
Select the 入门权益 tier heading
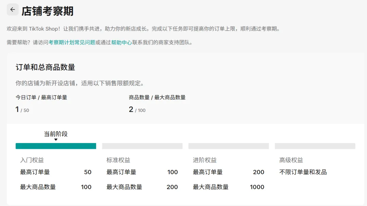32,160
